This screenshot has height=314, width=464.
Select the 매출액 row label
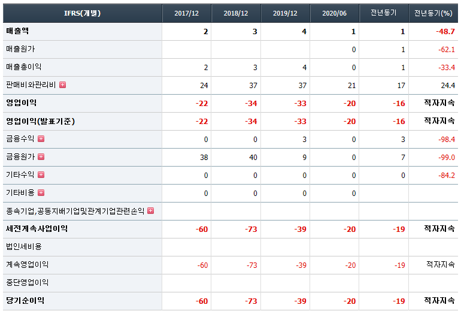coord(17,31)
